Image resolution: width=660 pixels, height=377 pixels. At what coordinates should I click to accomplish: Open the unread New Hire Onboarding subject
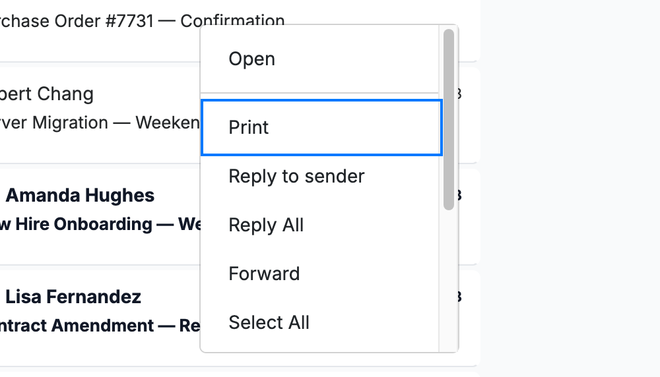point(100,225)
